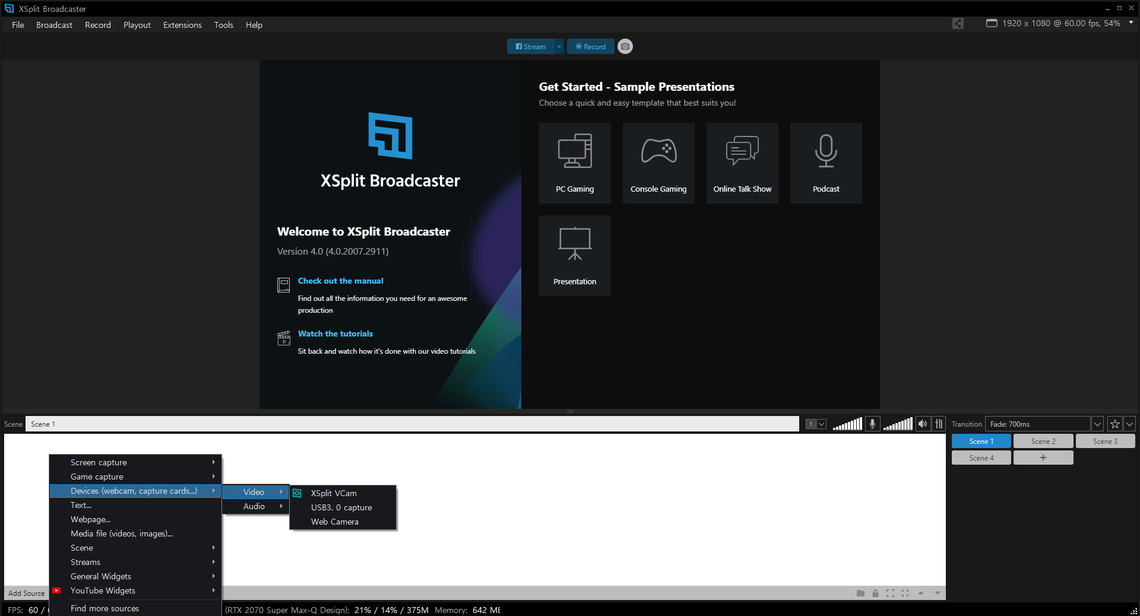Screen dimensions: 1140x616
Task: Expand the Game capture submenu
Action: pyautogui.click(x=135, y=477)
